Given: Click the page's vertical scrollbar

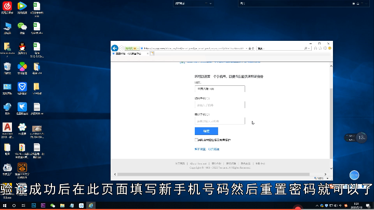Looking at the screenshot, I should point(331,114).
